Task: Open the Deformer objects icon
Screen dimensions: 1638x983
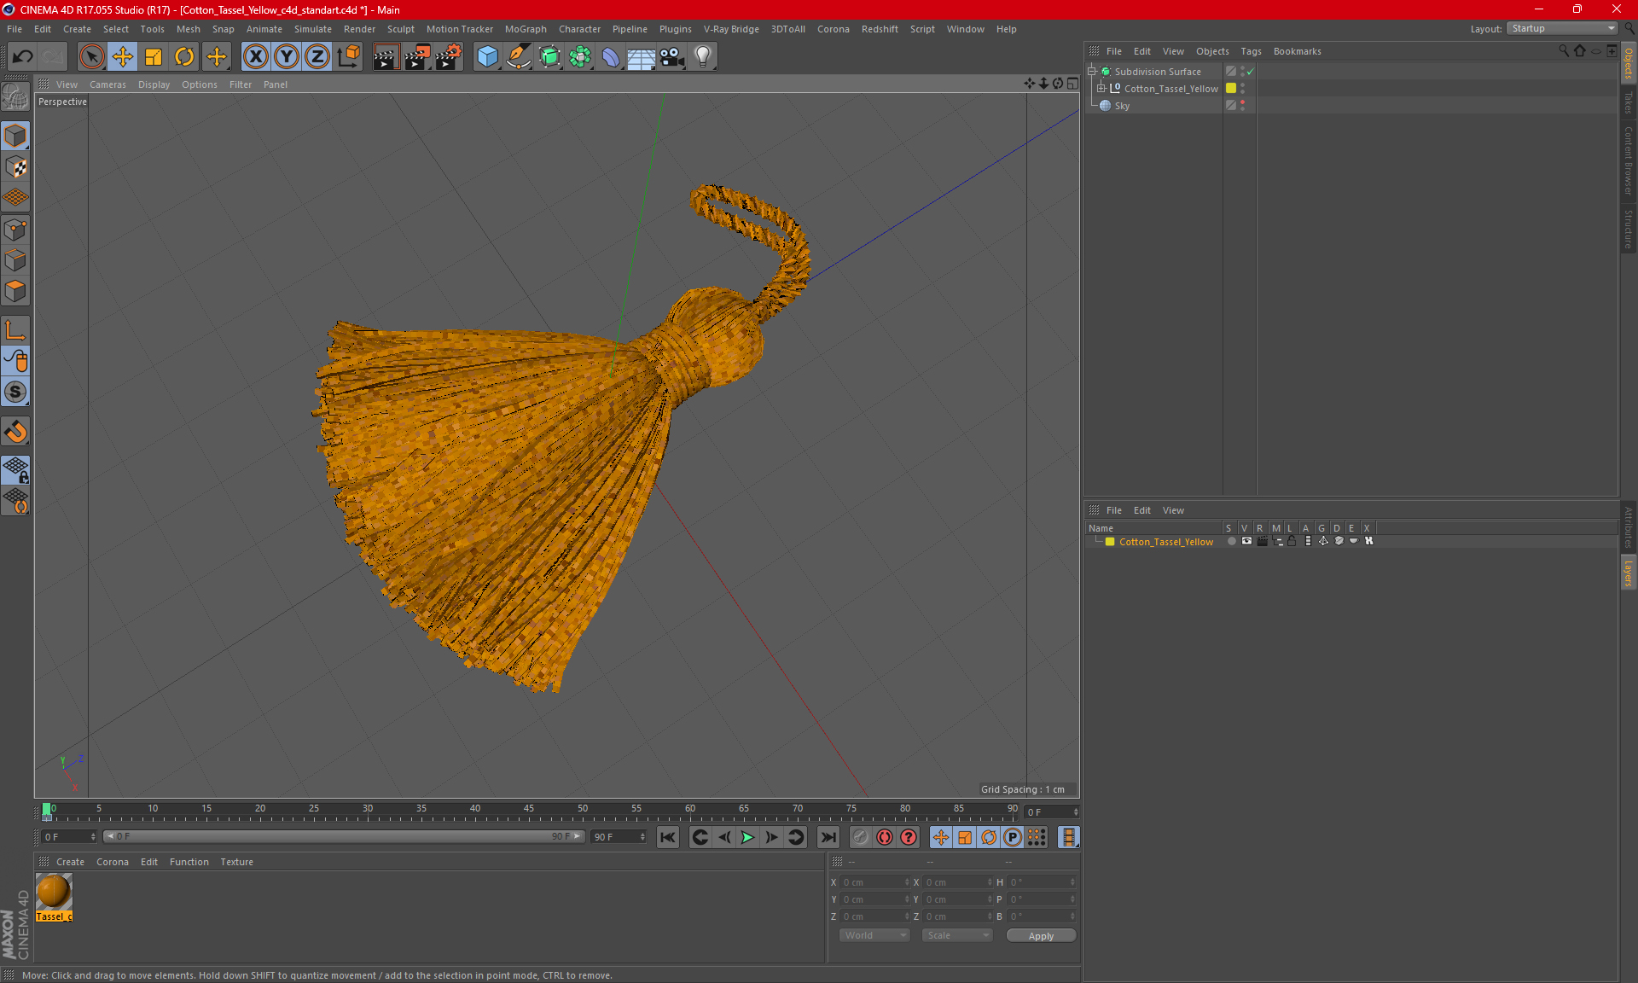Action: [x=611, y=56]
